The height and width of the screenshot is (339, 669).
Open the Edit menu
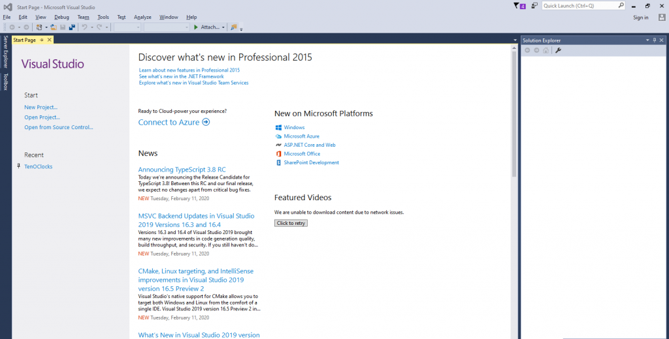(23, 17)
